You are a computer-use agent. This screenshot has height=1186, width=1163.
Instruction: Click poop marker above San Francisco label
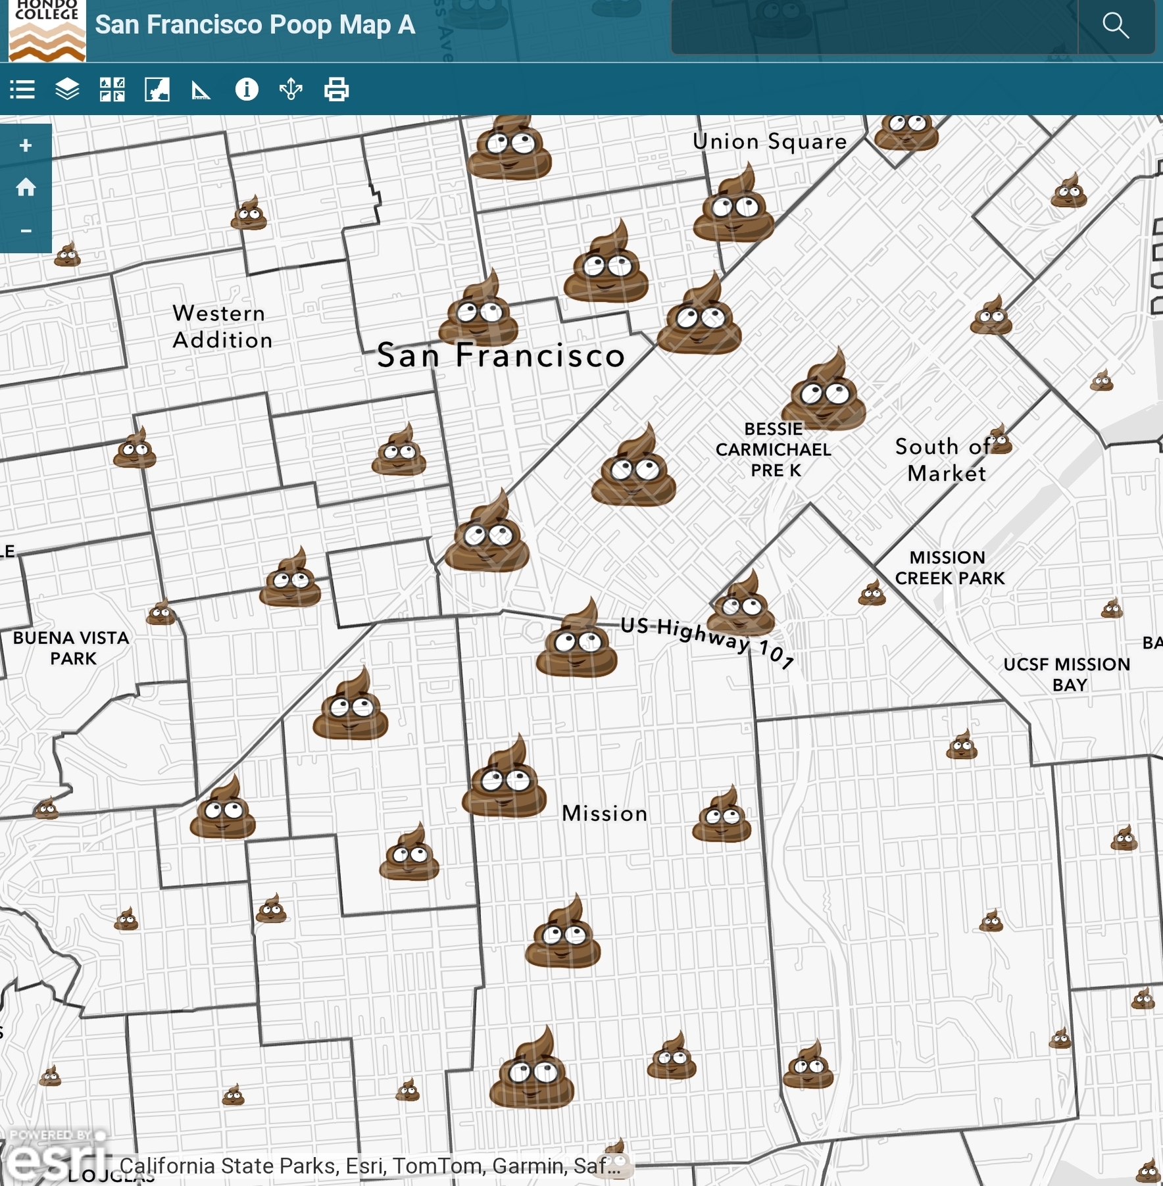[x=479, y=308]
